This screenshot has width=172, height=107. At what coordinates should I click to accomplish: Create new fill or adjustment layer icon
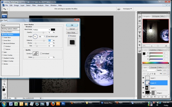coord(155,97)
